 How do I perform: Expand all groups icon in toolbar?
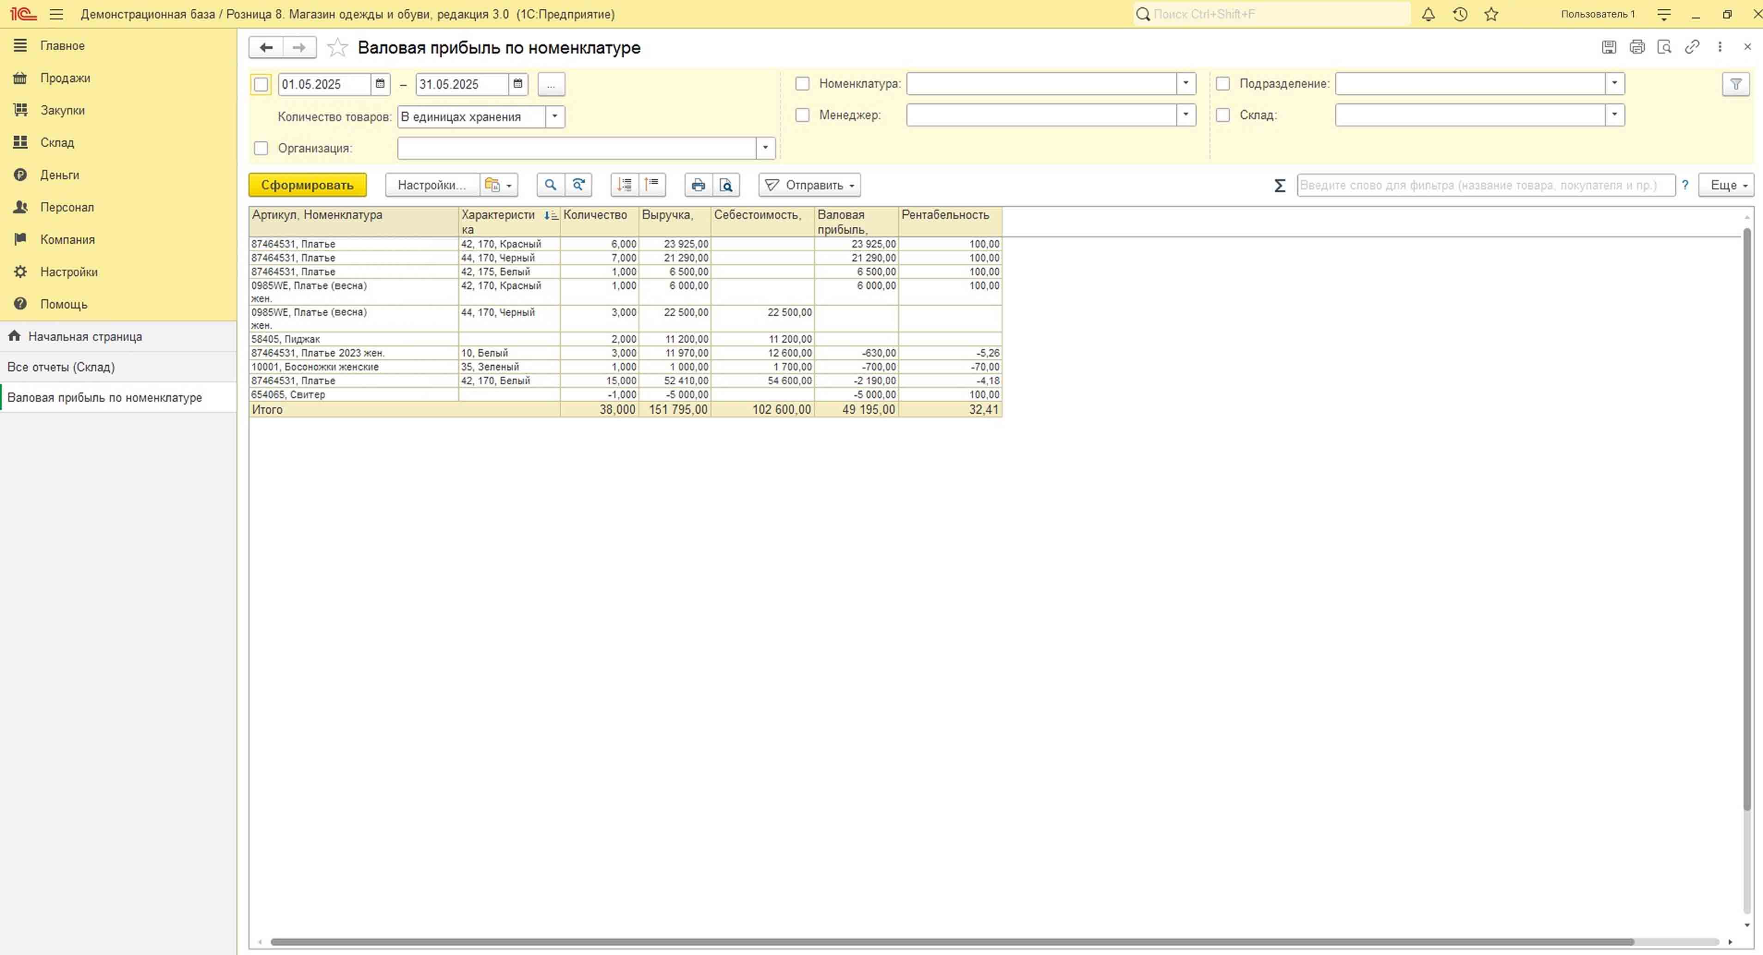tap(624, 185)
